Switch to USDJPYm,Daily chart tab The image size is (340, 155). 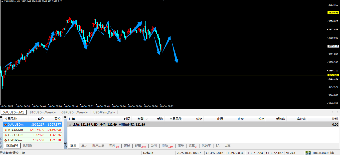click(104, 112)
